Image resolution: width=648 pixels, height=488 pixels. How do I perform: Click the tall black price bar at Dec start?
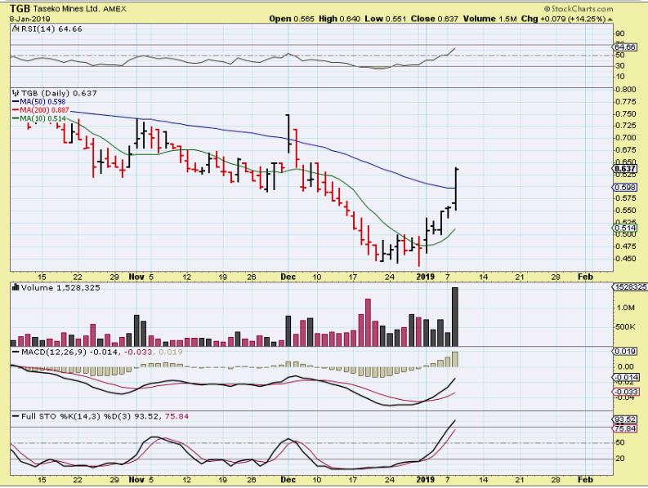tap(288, 134)
